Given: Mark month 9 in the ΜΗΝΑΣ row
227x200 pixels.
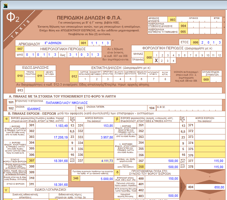Looking at the screenshot, I should [x=202, y=54].
